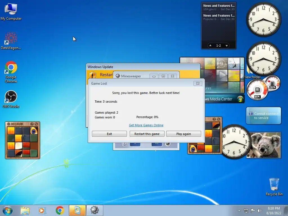The height and width of the screenshot is (216, 288).
Task: Solve or shuffle left puzzle gadget
Action: [x=36, y=124]
